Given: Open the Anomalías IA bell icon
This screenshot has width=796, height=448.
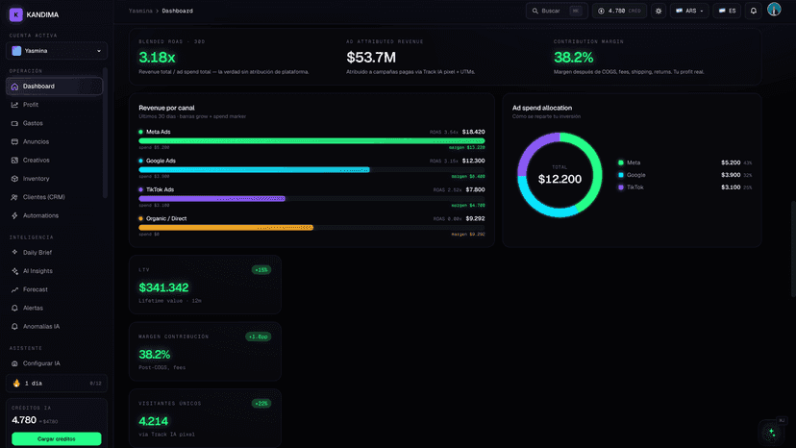Looking at the screenshot, I should (x=14, y=327).
